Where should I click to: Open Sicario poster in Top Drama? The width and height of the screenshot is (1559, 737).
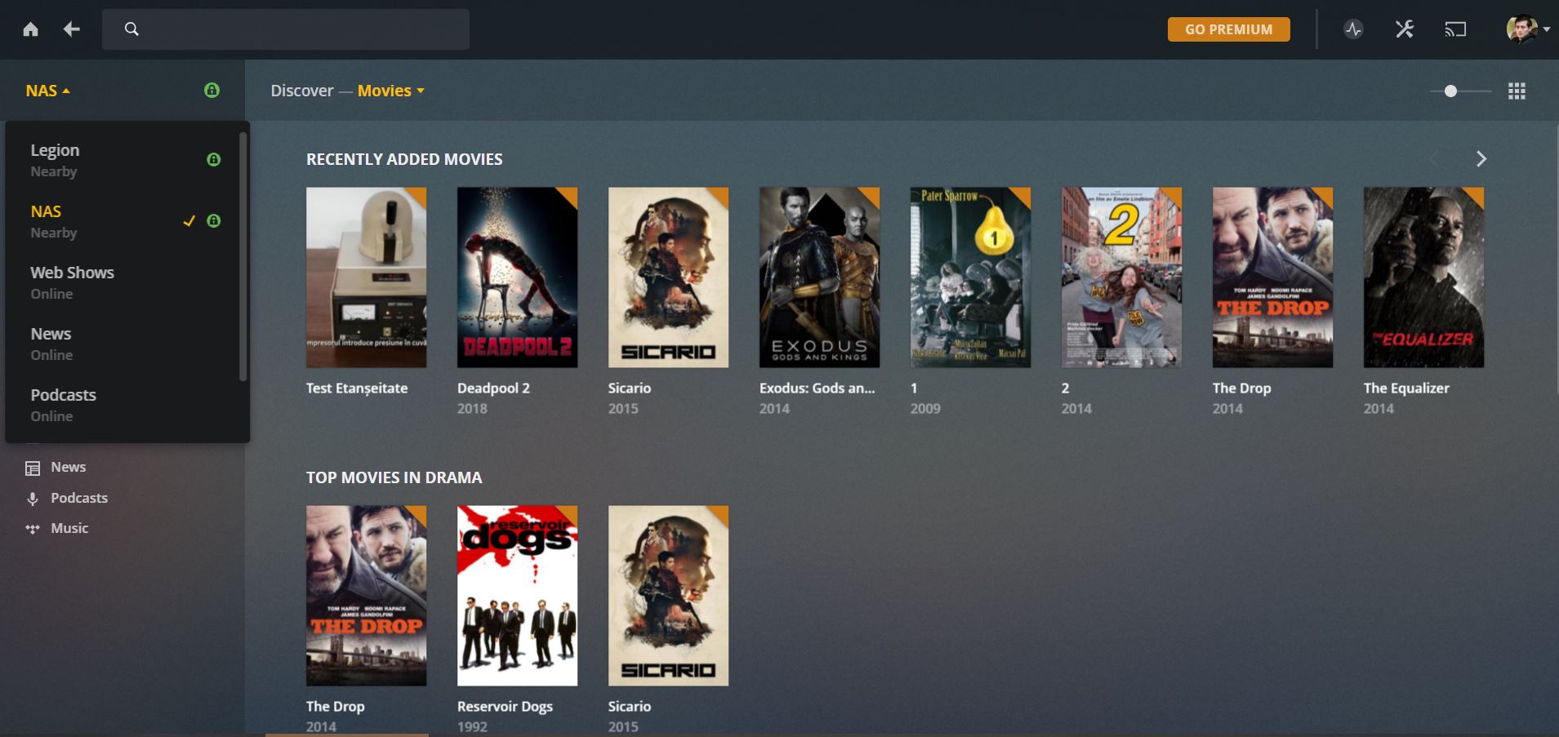point(668,596)
